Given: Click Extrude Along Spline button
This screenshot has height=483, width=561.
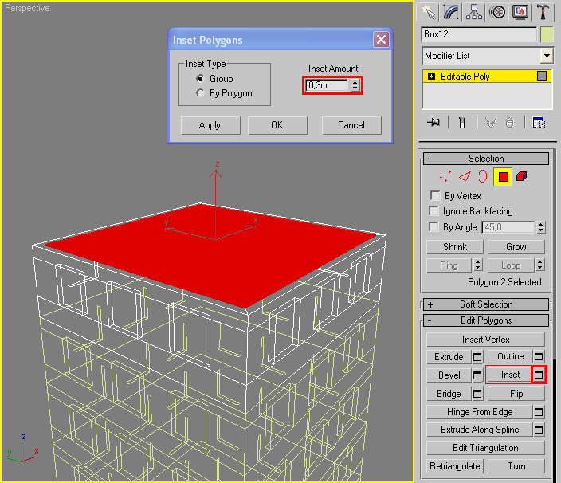Looking at the screenshot, I should click(x=480, y=430).
